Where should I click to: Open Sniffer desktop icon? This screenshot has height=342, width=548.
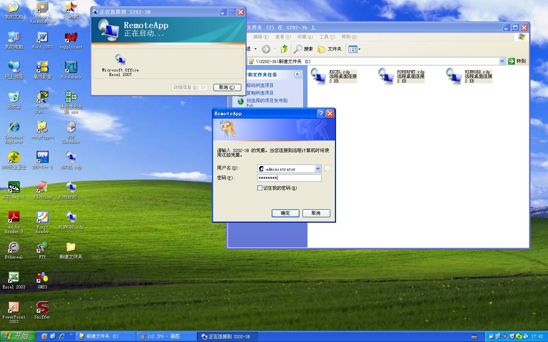coord(42,310)
